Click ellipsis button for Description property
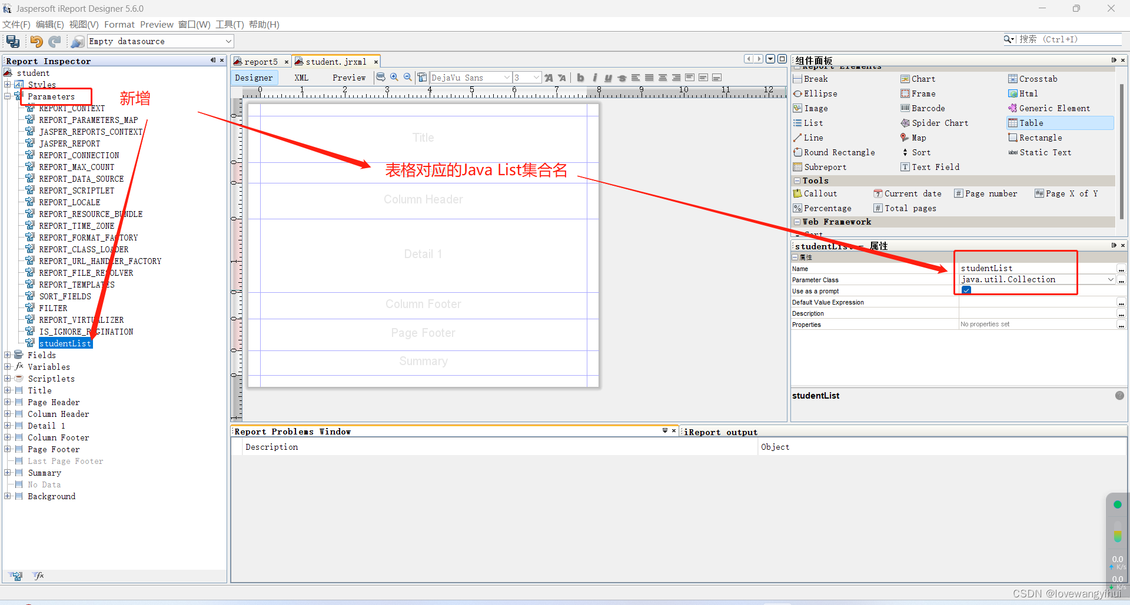The image size is (1130, 605). pos(1122,313)
